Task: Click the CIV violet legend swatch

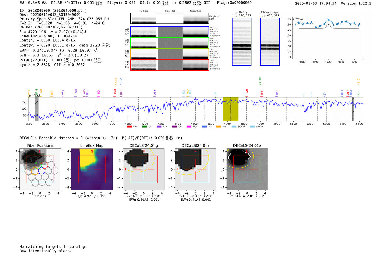Action: [159, 126]
